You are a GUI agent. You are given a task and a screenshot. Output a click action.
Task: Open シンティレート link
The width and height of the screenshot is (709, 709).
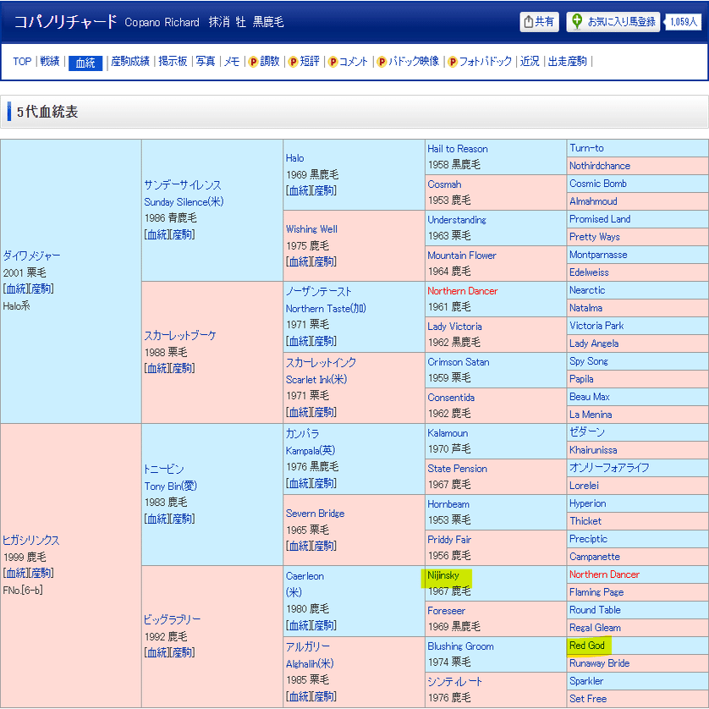(x=455, y=682)
